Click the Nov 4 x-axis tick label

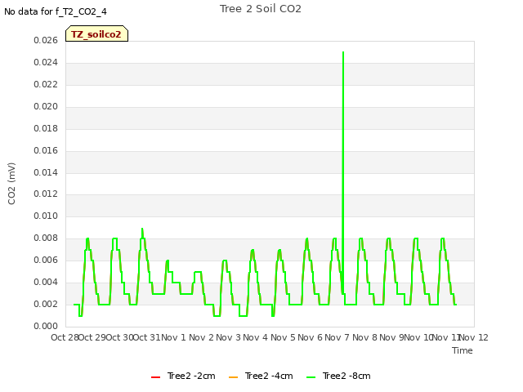(256, 337)
